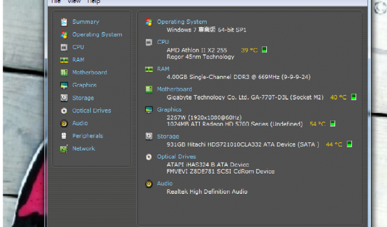
Task: Click the Optical Drives disc icon in sidebar
Action: 64,111
